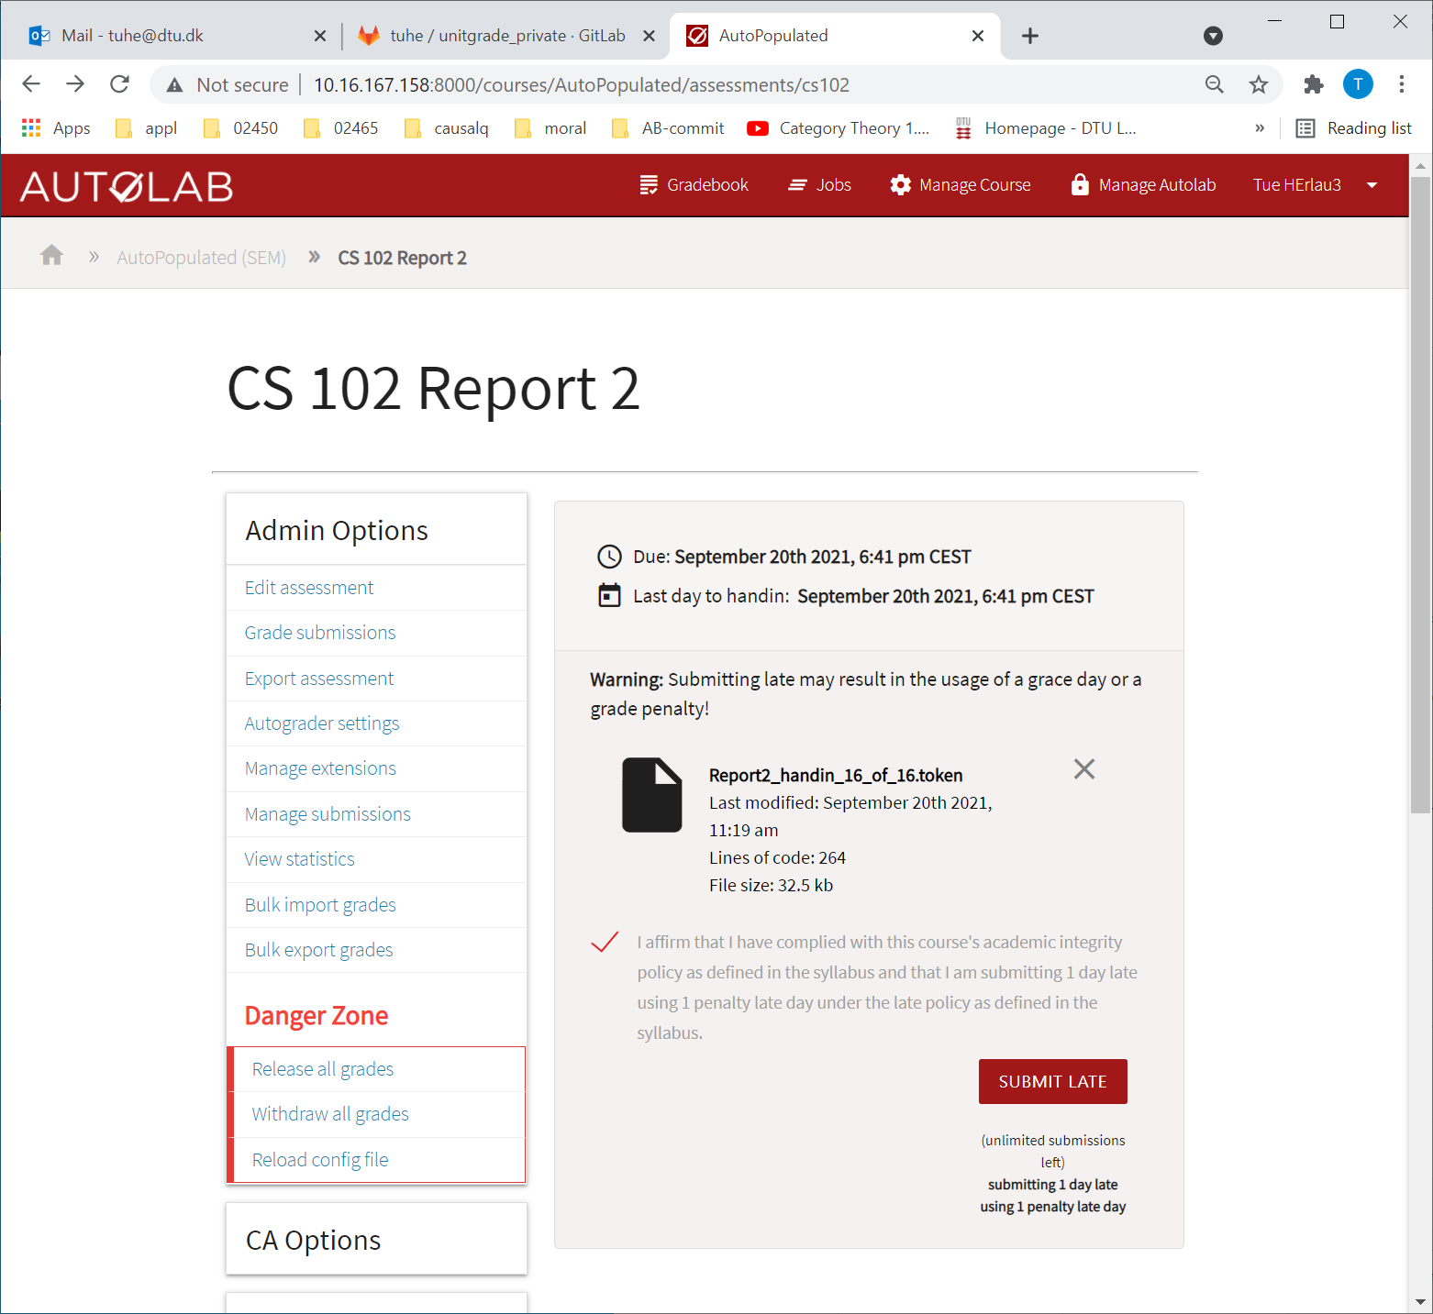1433x1314 pixels.
Task: Switch to the GitLab unitgrade_private tab
Action: [x=506, y=36]
